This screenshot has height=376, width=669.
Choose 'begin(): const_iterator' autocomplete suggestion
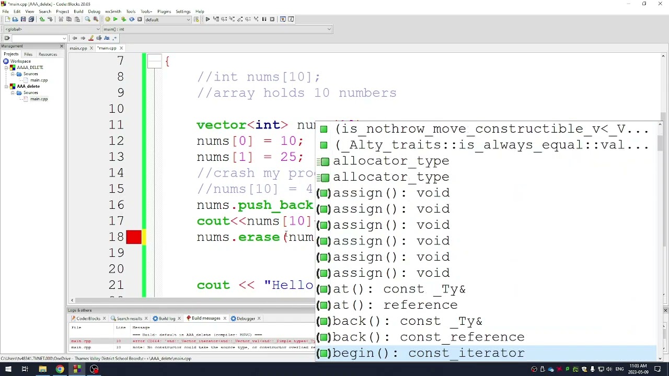tap(486, 353)
